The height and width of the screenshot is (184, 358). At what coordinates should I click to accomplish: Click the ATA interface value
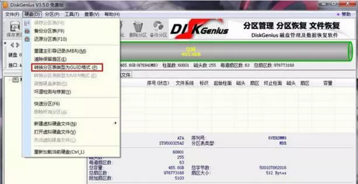point(181,138)
